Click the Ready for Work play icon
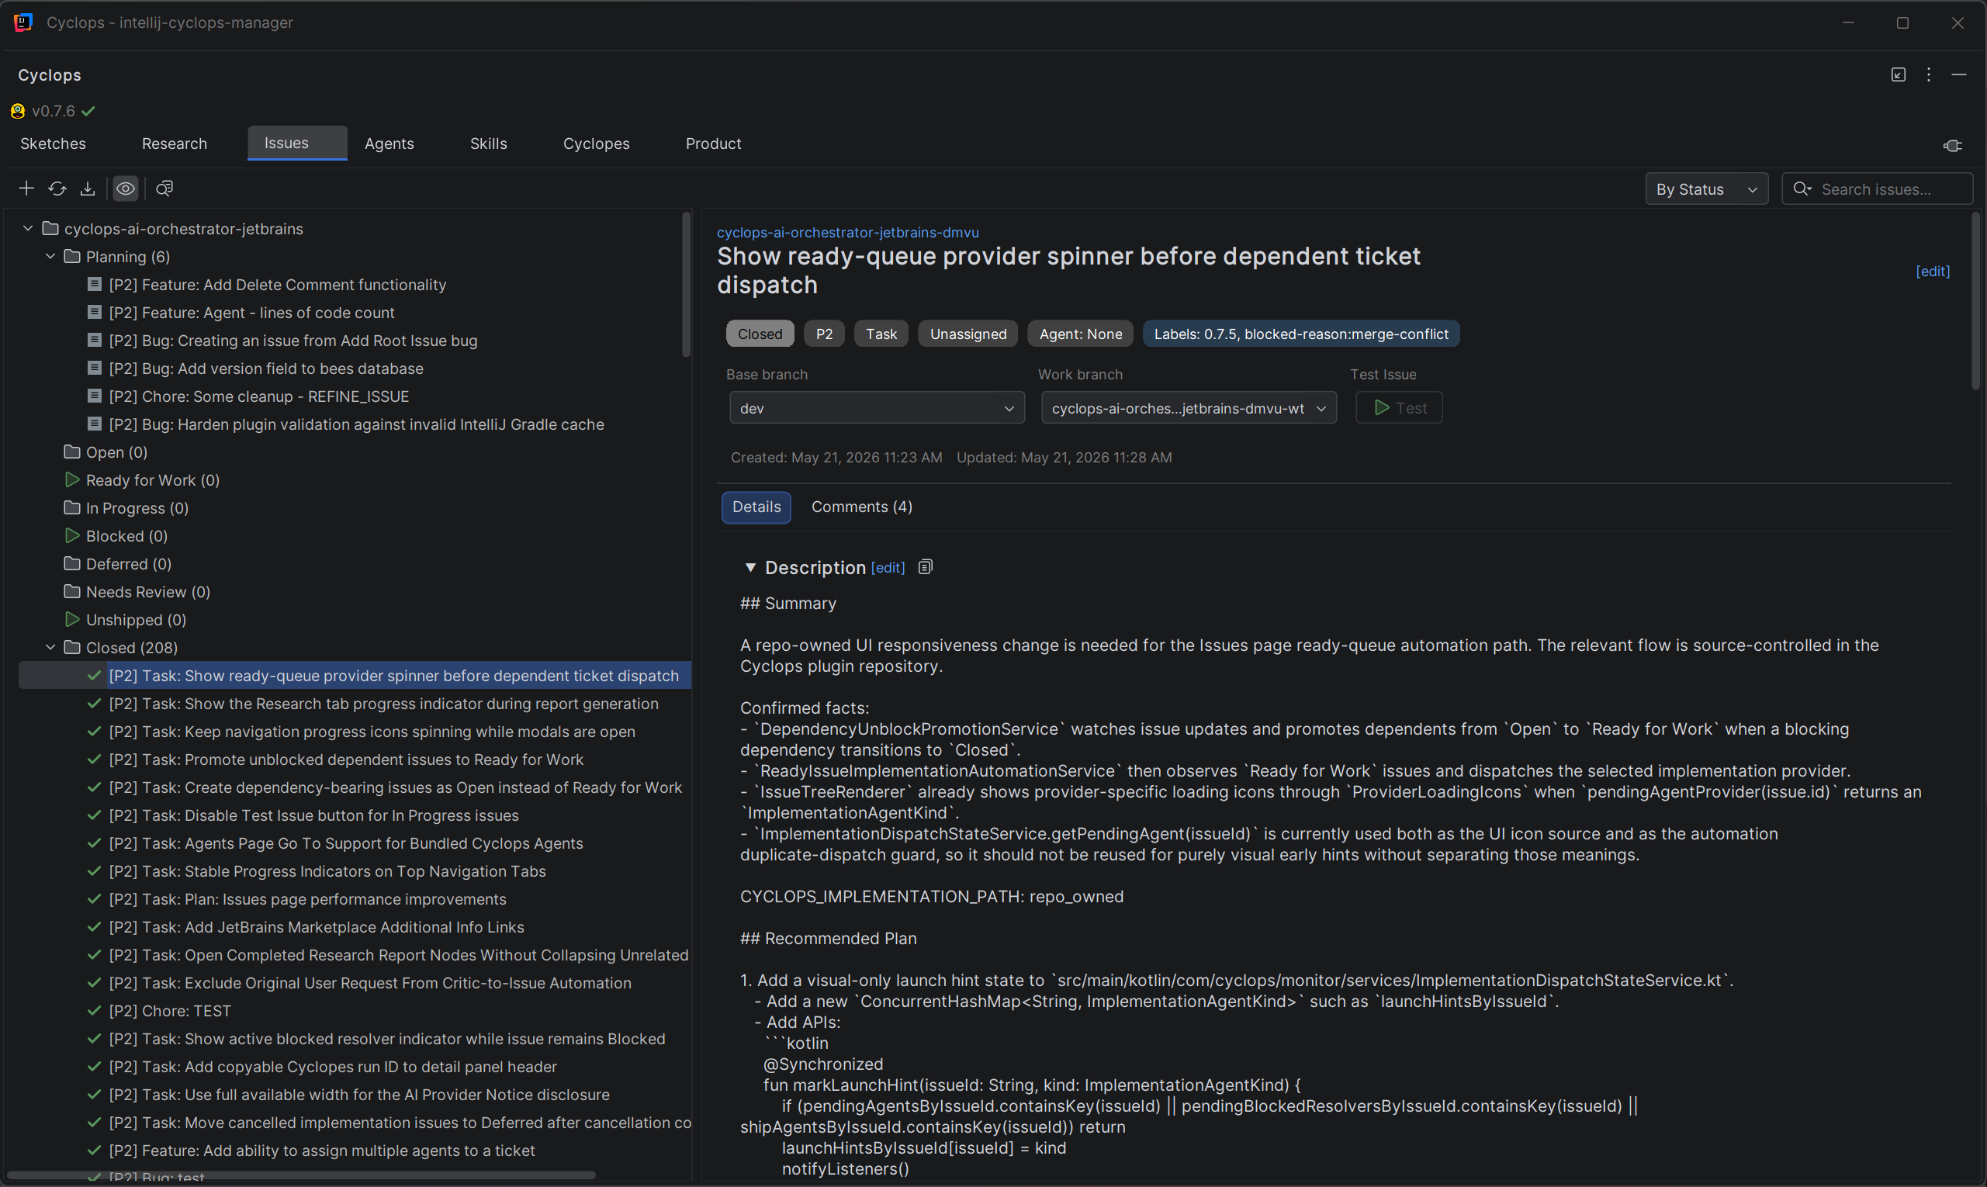The width and height of the screenshot is (1987, 1187). click(x=72, y=480)
